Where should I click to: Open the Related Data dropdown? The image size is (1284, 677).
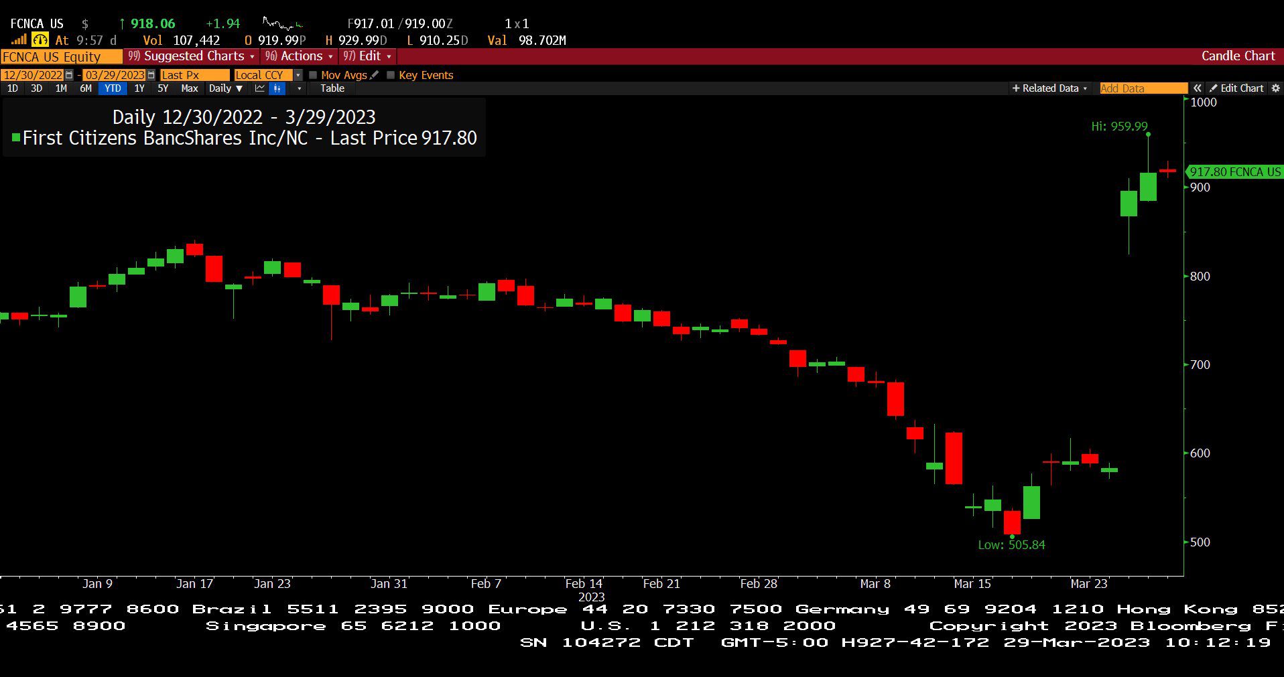tap(1049, 88)
